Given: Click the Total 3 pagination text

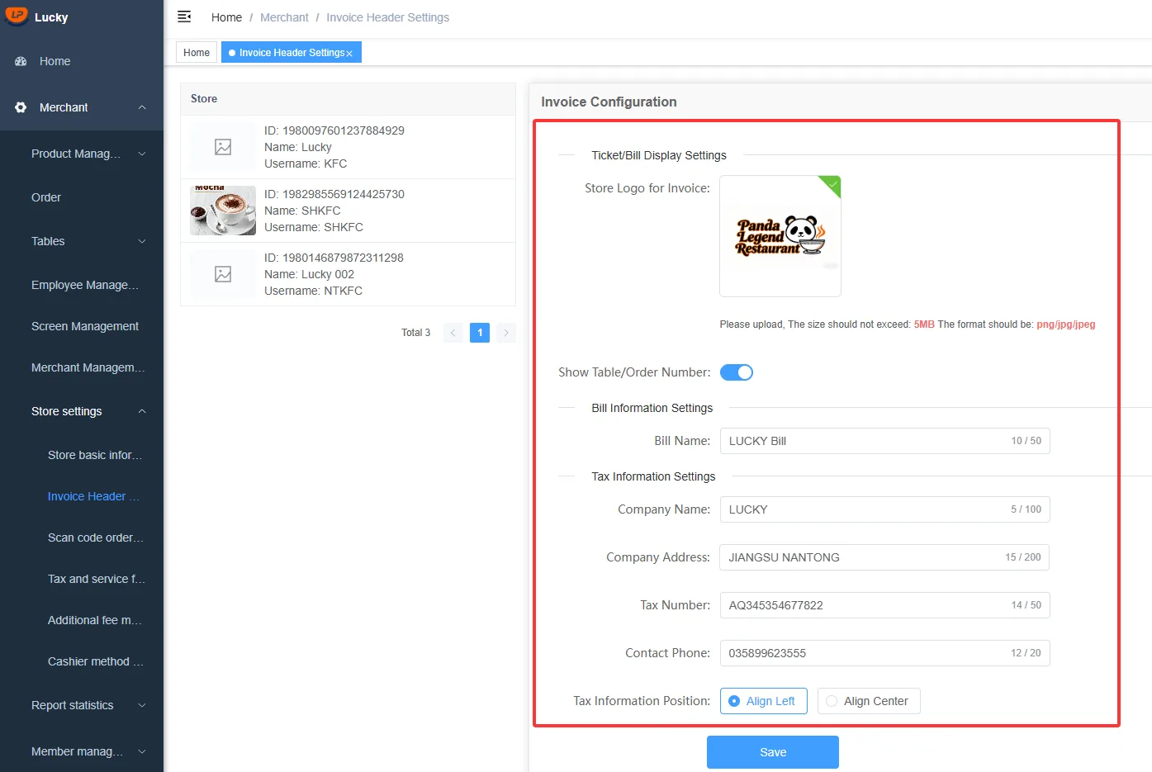Looking at the screenshot, I should tap(415, 333).
